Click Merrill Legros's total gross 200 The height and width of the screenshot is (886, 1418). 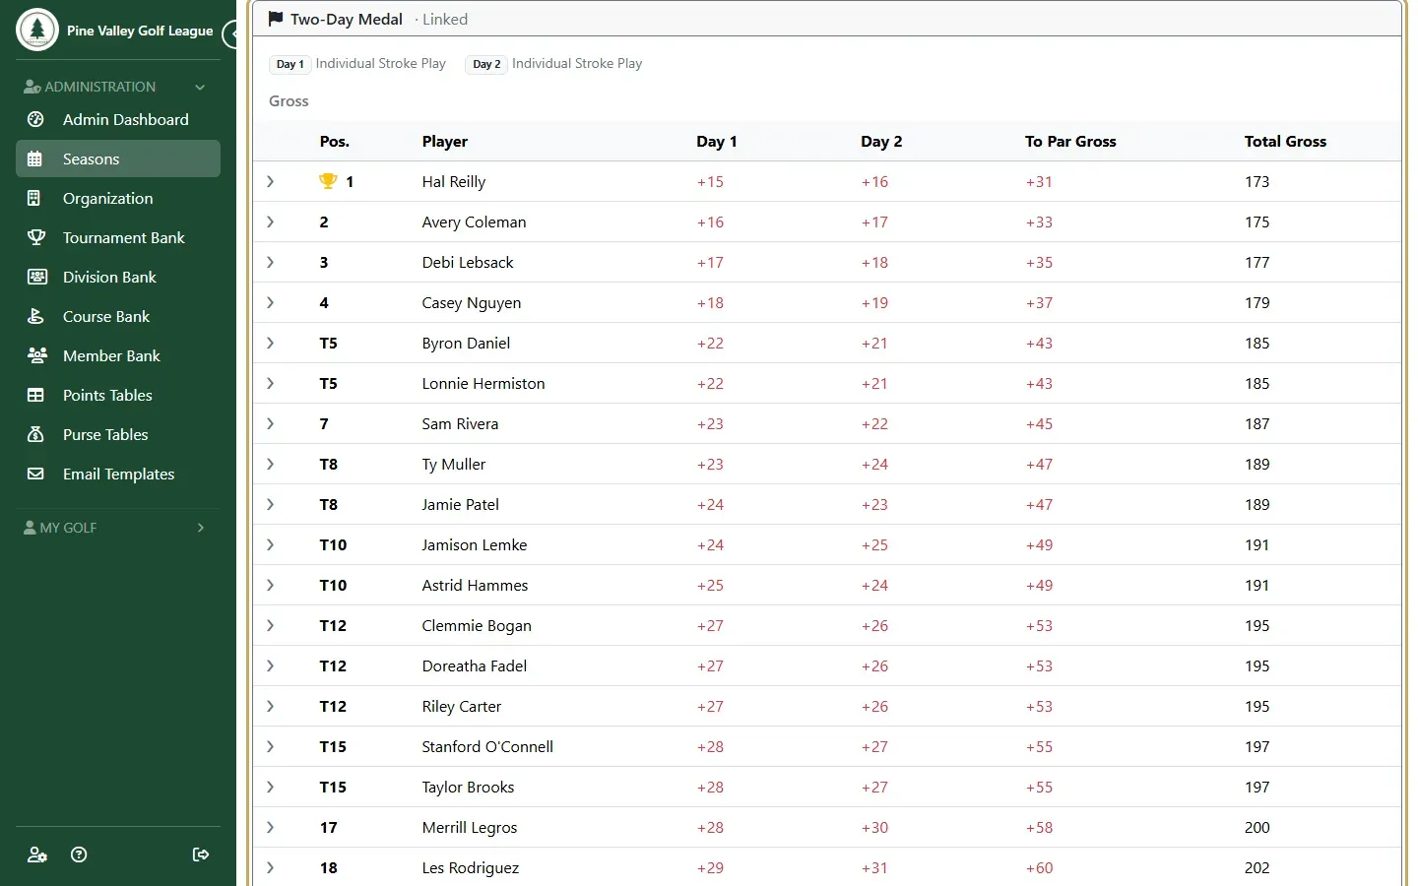tap(1257, 827)
